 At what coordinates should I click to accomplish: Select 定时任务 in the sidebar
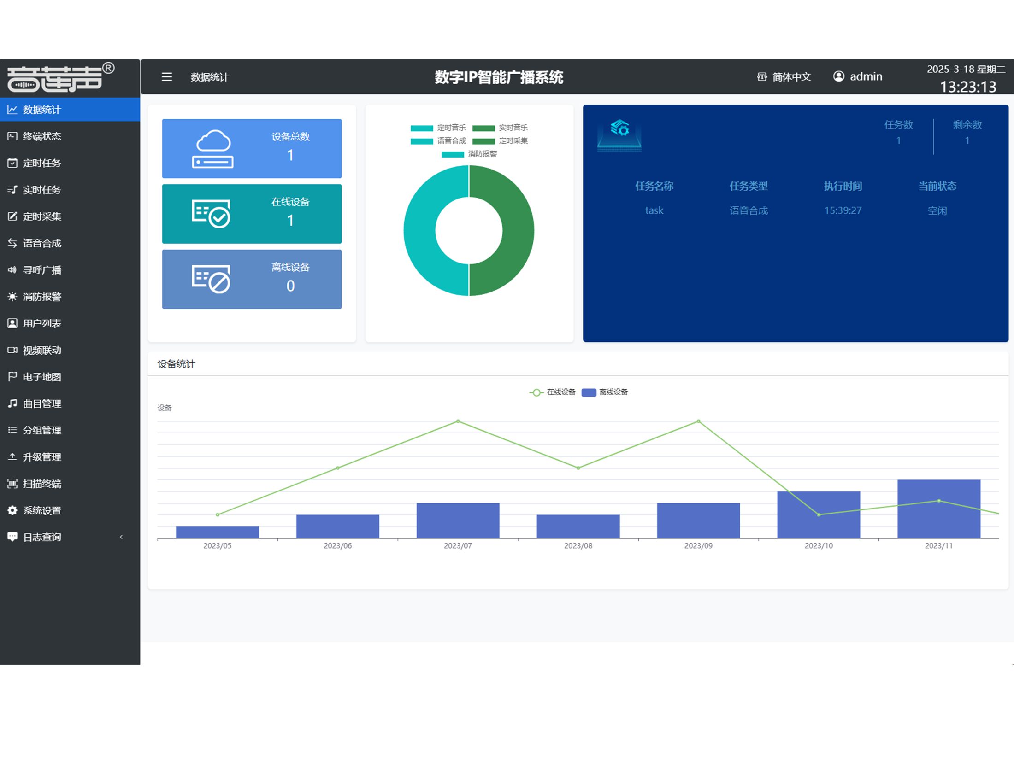coord(41,163)
